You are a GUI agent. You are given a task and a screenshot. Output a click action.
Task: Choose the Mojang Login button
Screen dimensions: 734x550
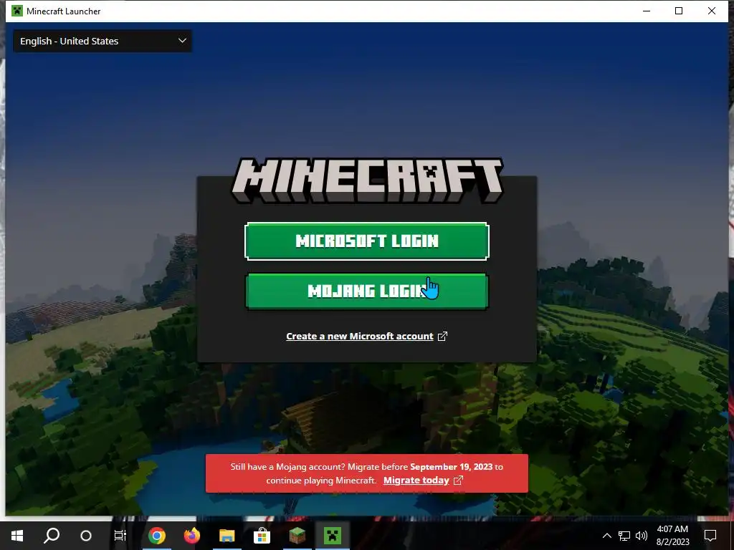[366, 291]
